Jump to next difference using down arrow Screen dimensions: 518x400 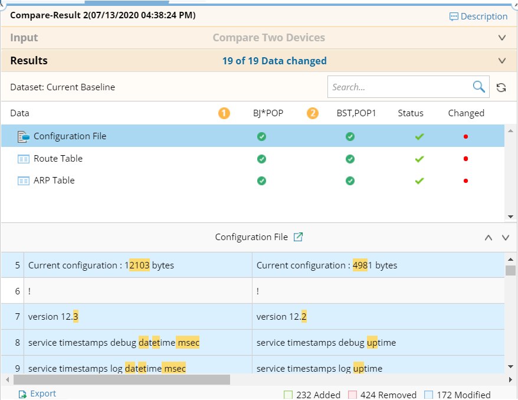pos(505,238)
